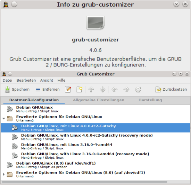Click the horizontal scrollbar at the bottom
The width and height of the screenshot is (191, 185).
[x=84, y=182]
